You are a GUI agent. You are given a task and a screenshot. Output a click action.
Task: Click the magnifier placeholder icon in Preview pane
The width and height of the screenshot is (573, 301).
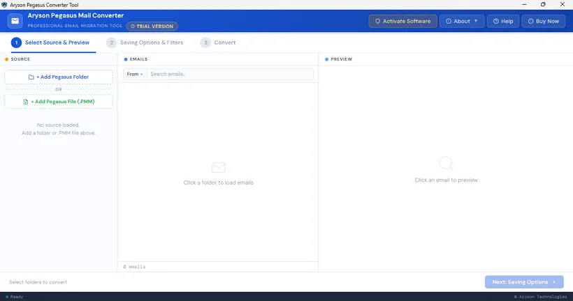[446, 164]
